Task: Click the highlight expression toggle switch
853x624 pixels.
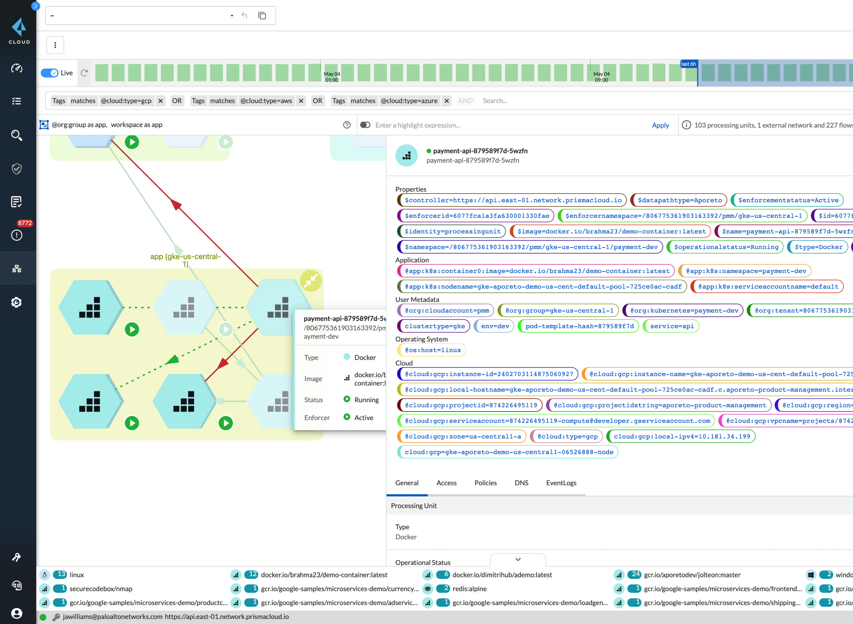Action: 365,125
